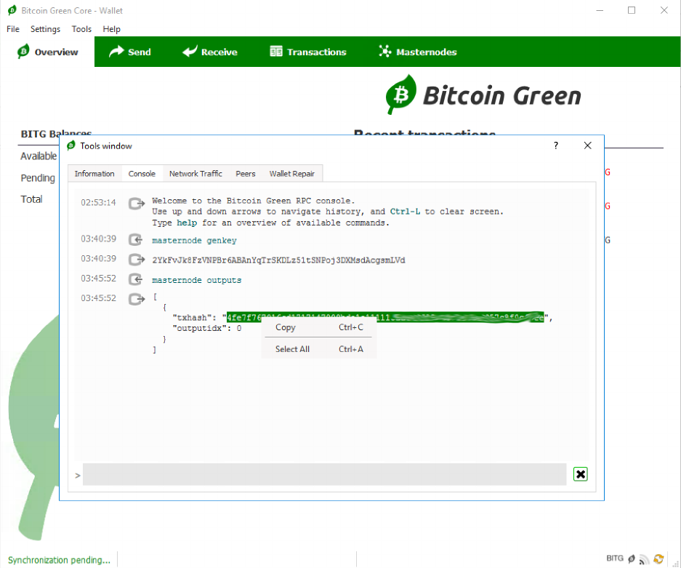Click the Bitcoin Green logo on Overview
Viewport: 681px width, 568px height.
[483, 95]
